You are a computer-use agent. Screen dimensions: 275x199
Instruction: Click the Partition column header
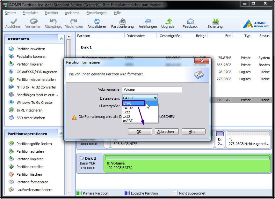[x=83, y=36]
